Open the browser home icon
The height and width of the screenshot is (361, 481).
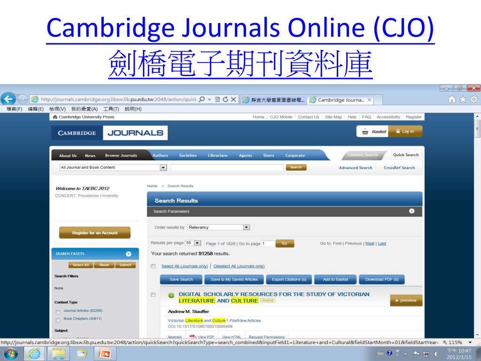pyautogui.click(x=452, y=100)
